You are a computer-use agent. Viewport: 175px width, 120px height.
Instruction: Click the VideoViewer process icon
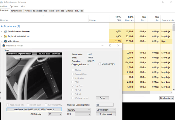point(5,41)
